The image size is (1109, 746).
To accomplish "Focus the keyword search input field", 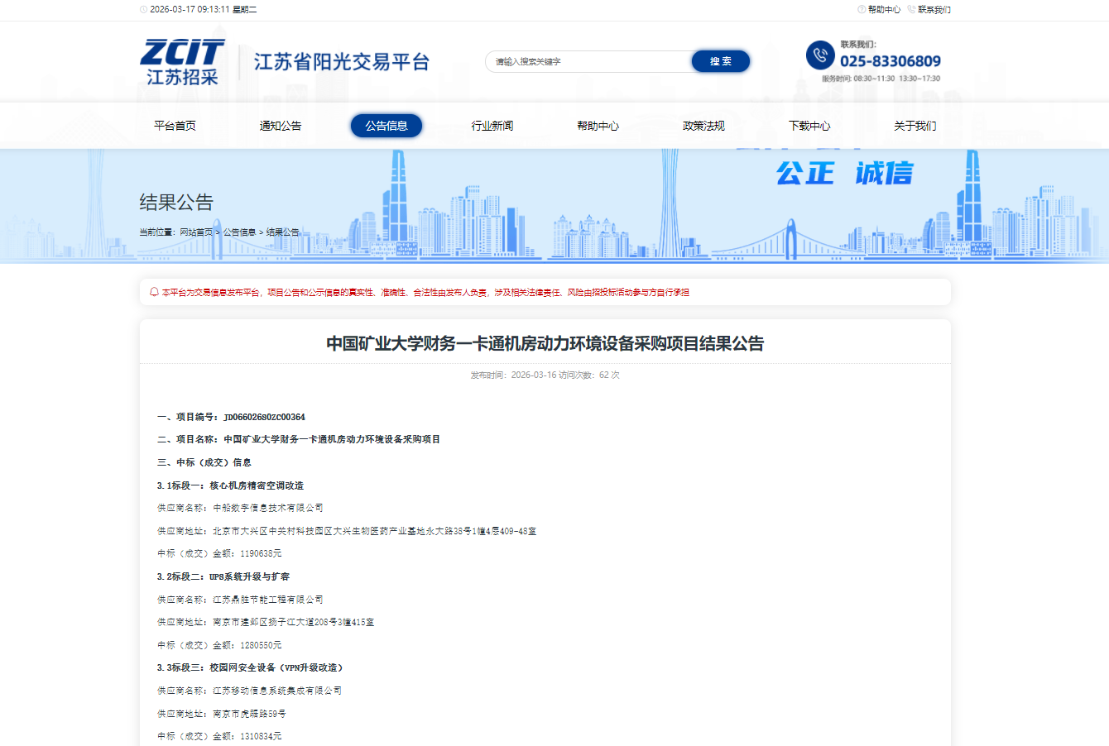I will [x=588, y=62].
